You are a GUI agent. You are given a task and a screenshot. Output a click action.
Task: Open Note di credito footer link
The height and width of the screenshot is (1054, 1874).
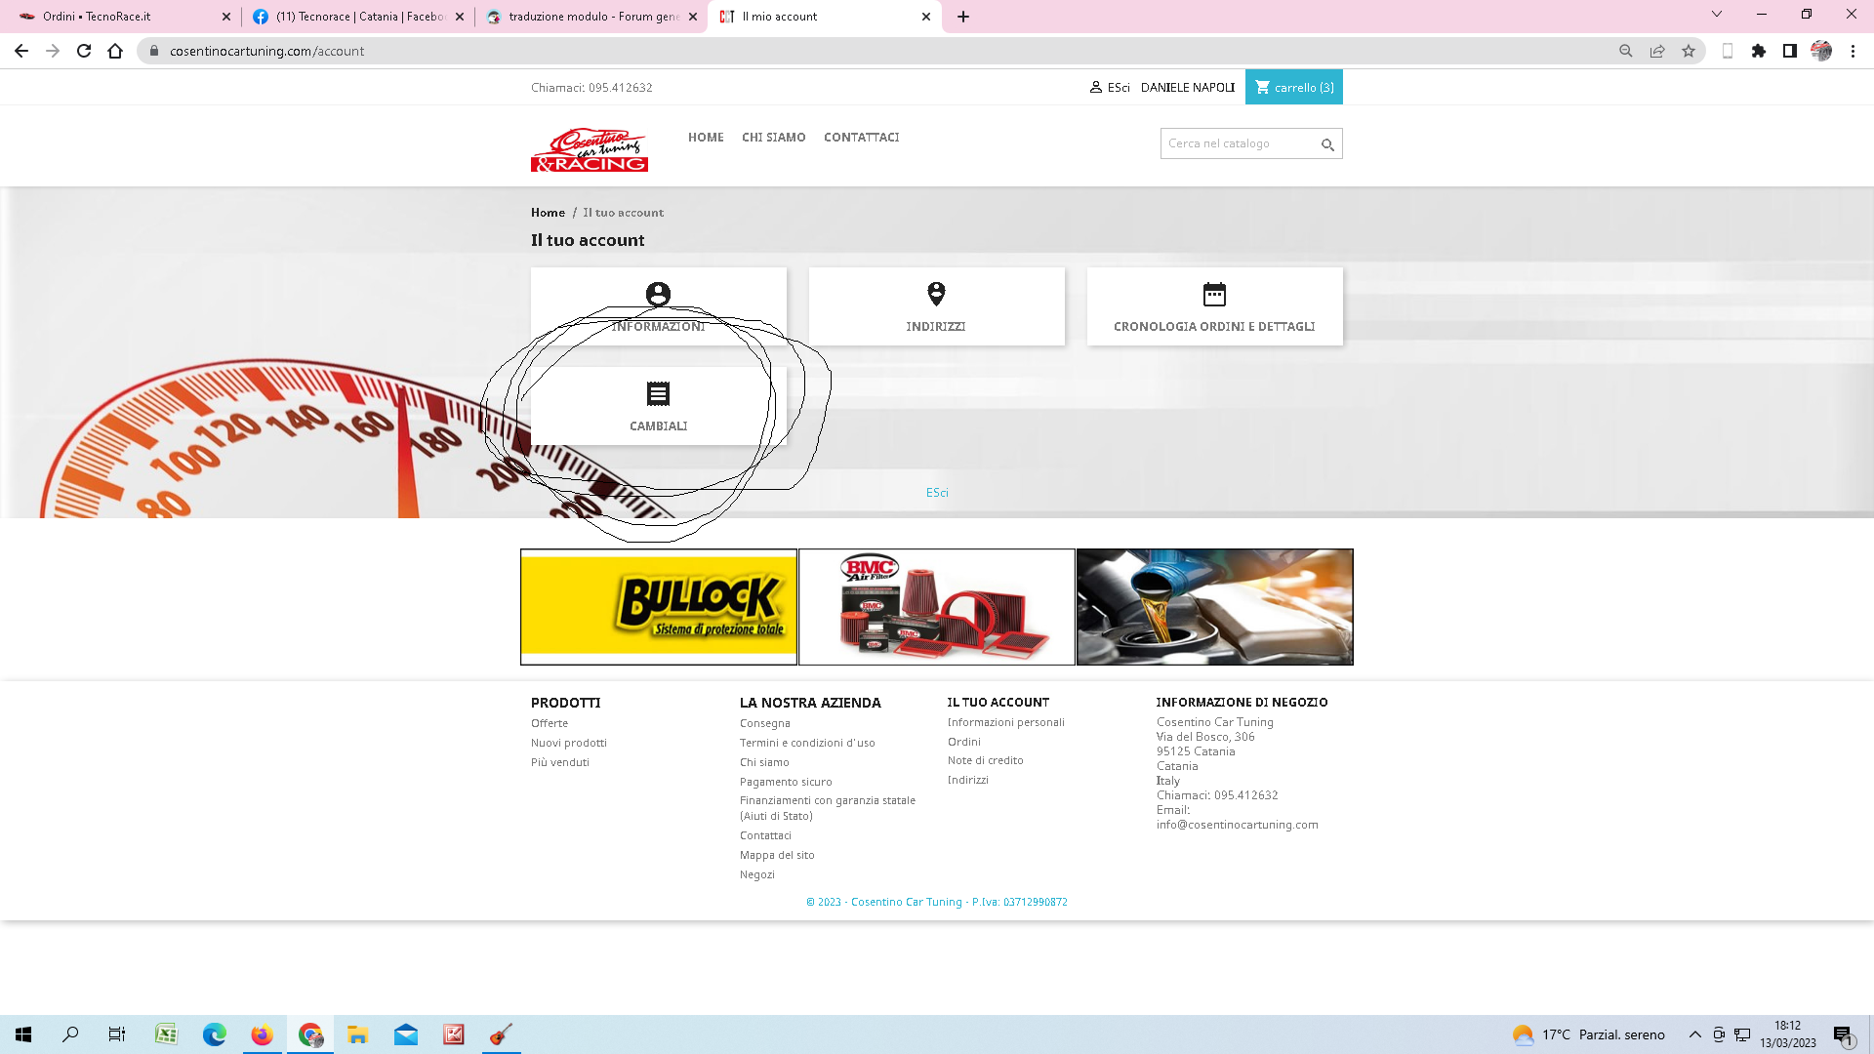point(985,760)
